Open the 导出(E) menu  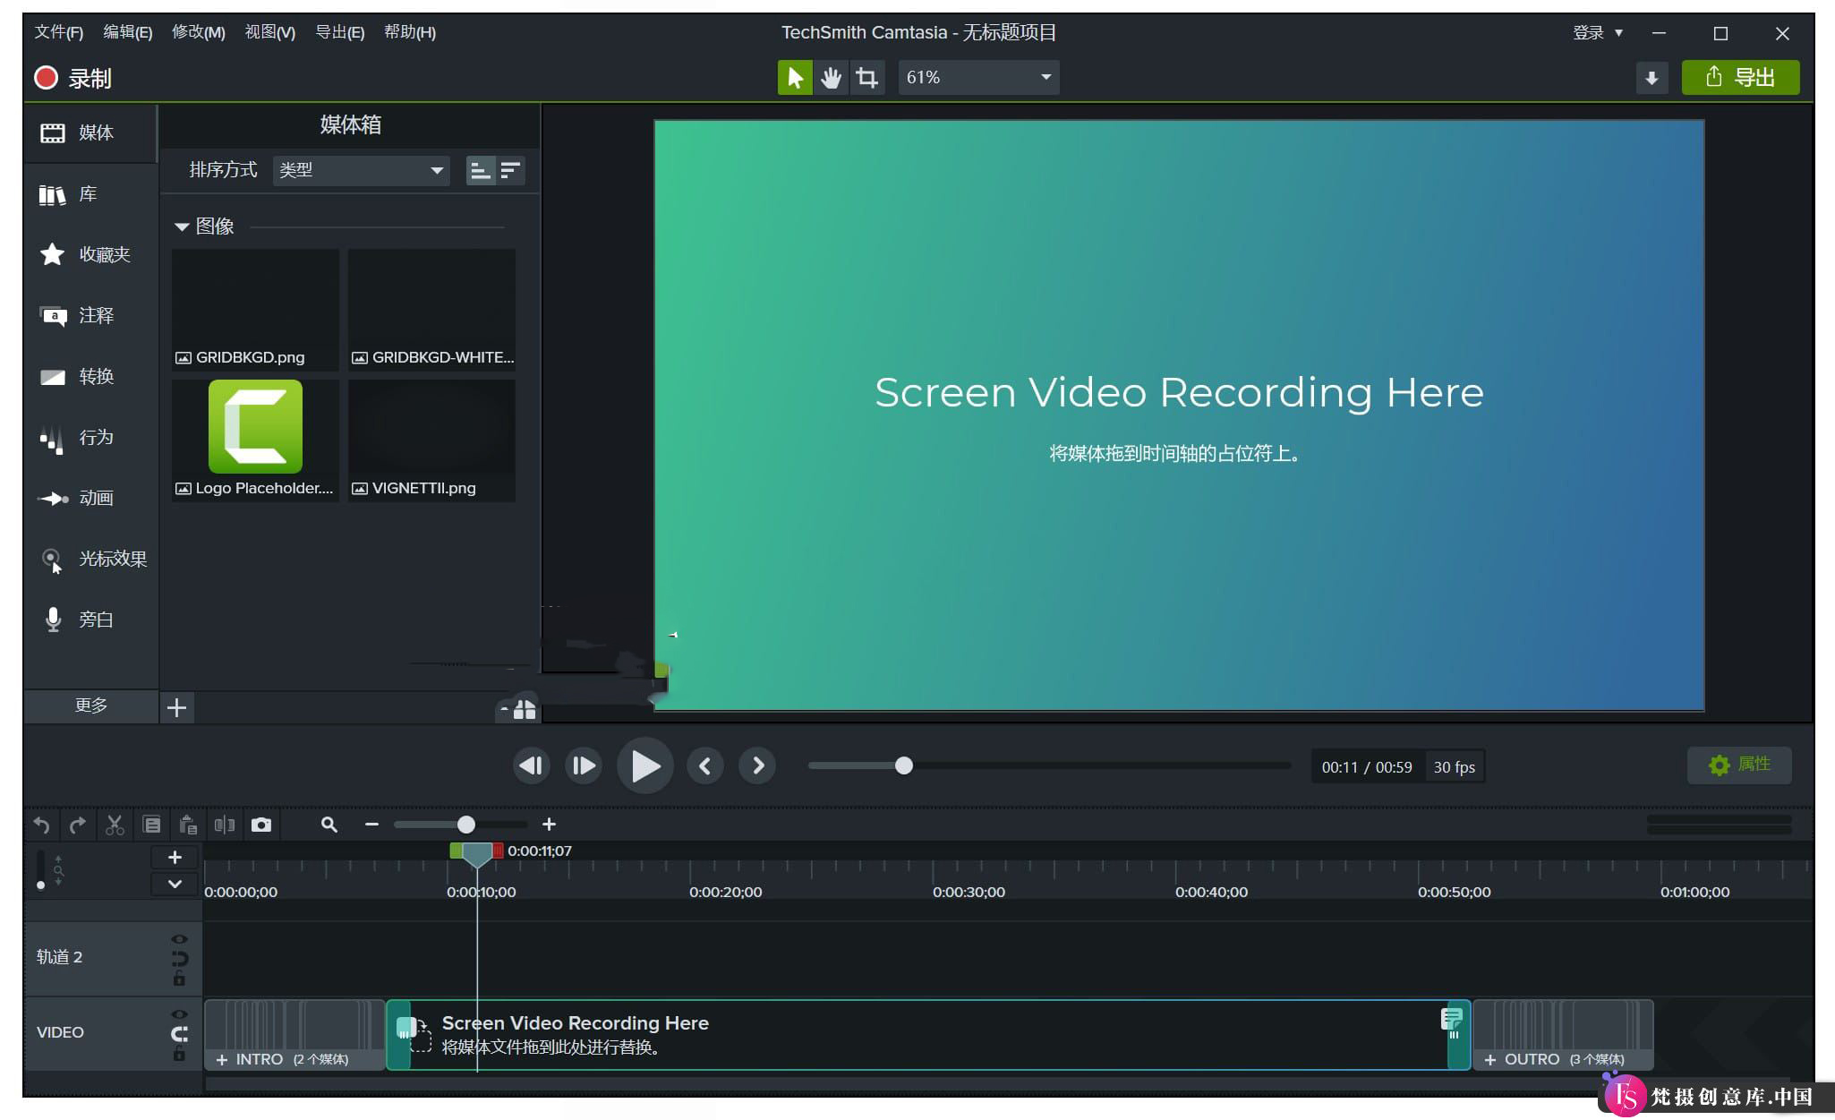pos(340,33)
